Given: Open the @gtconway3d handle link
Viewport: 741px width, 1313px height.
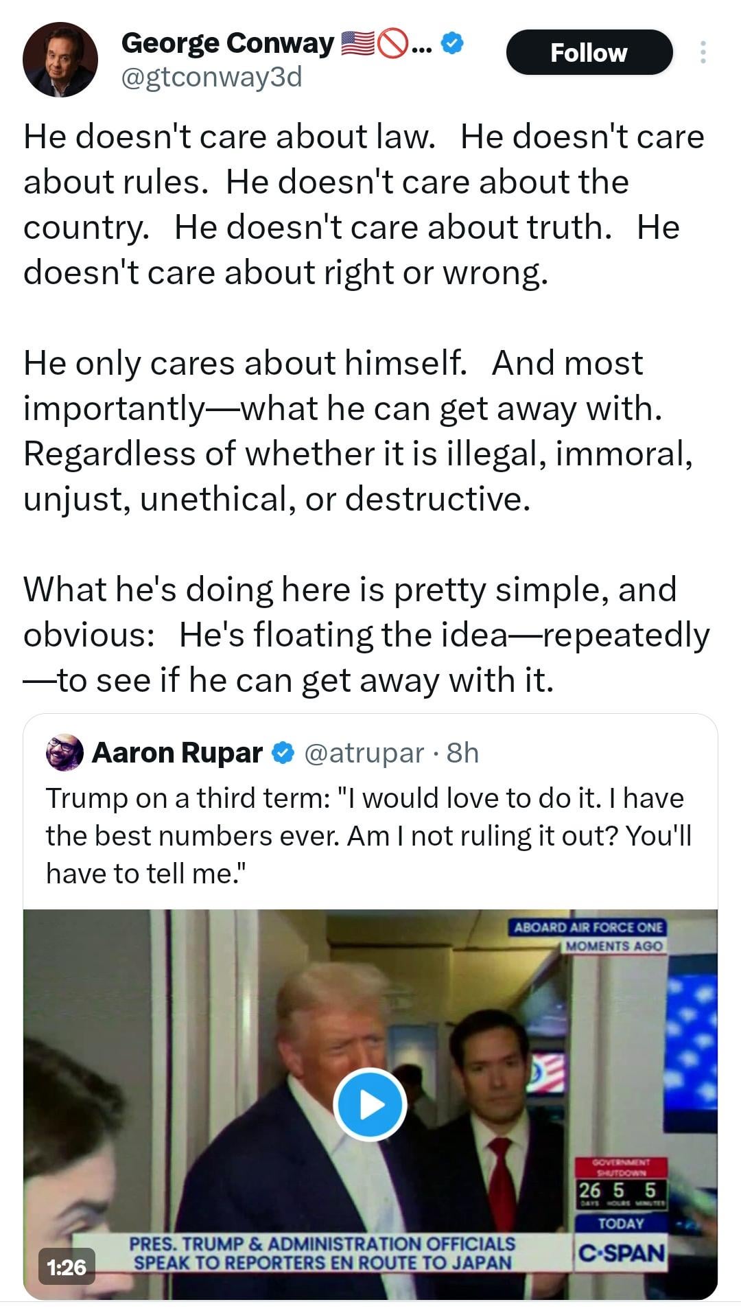Looking at the screenshot, I should [211, 77].
